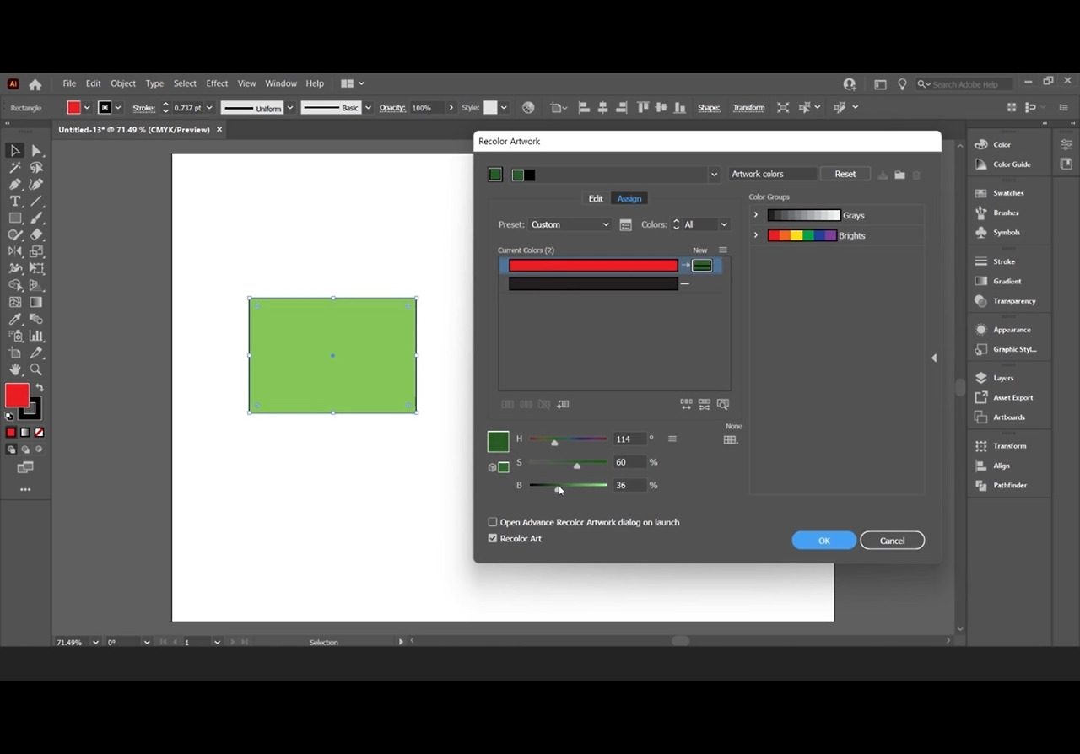The image size is (1080, 754).
Task: Click the Reset button
Action: [845, 175]
